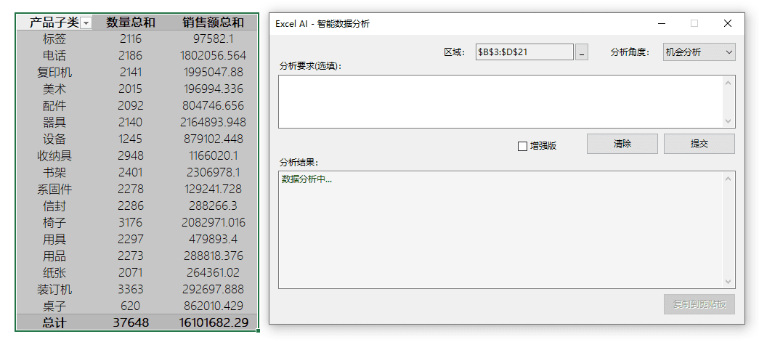This screenshot has height=342, width=759.
Task: Select the 配件 row label cell
Action: pos(54,105)
